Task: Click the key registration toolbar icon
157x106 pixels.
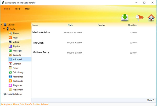Action: coord(139,18)
